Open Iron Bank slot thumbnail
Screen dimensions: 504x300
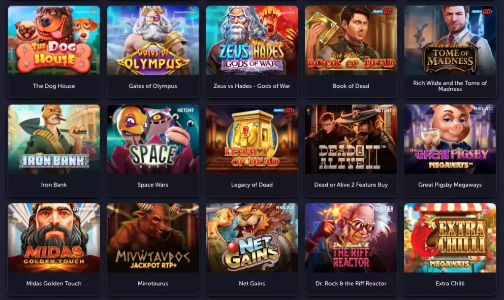tap(54, 139)
